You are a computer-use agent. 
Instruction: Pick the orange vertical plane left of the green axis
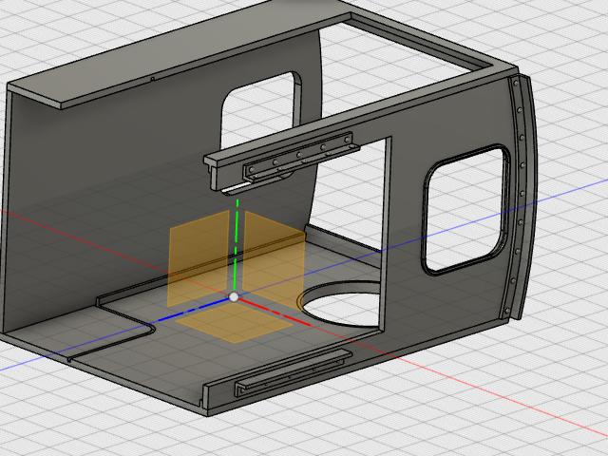coord(199,258)
